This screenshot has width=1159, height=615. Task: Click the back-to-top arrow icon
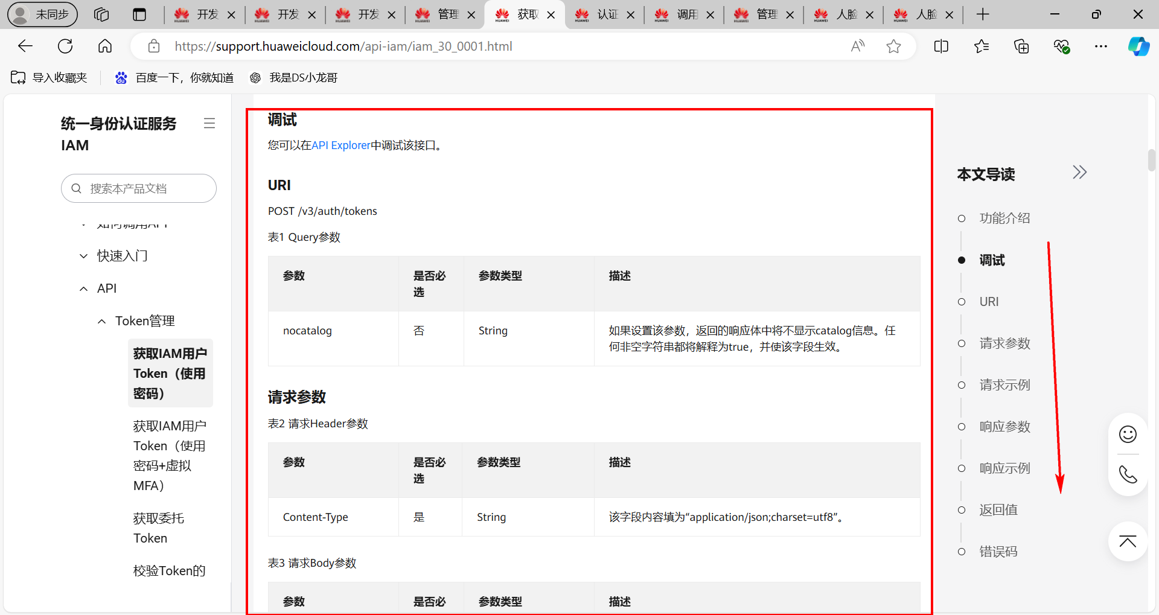point(1128,541)
